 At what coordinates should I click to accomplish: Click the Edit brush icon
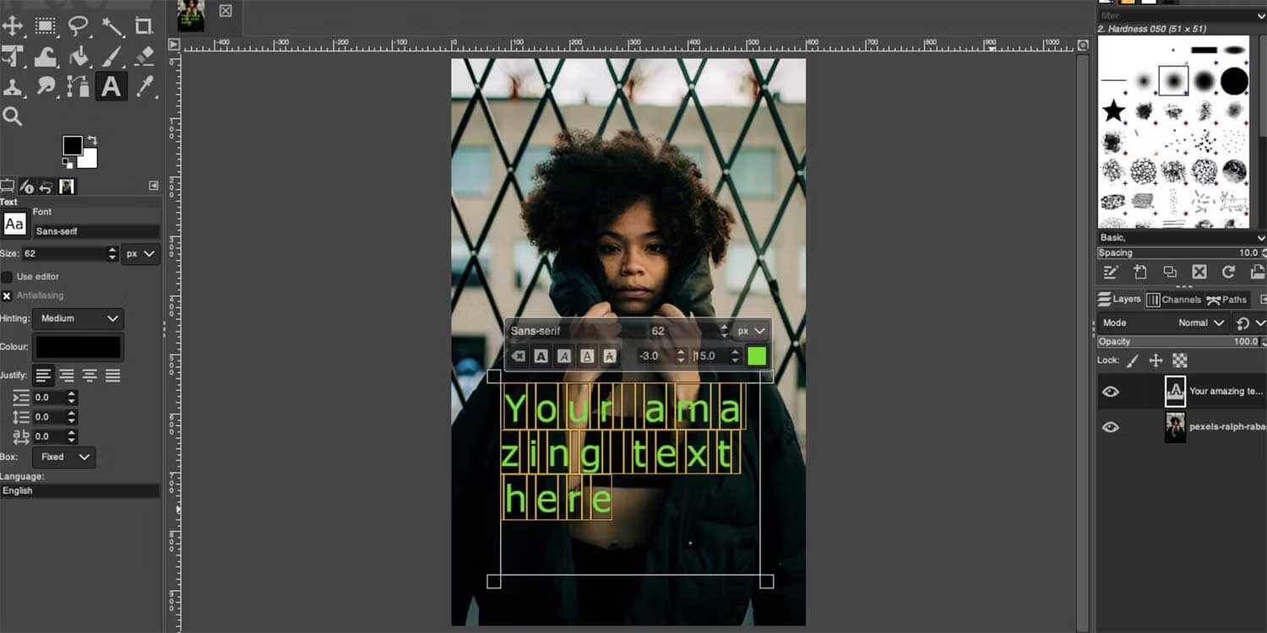pos(1111,272)
